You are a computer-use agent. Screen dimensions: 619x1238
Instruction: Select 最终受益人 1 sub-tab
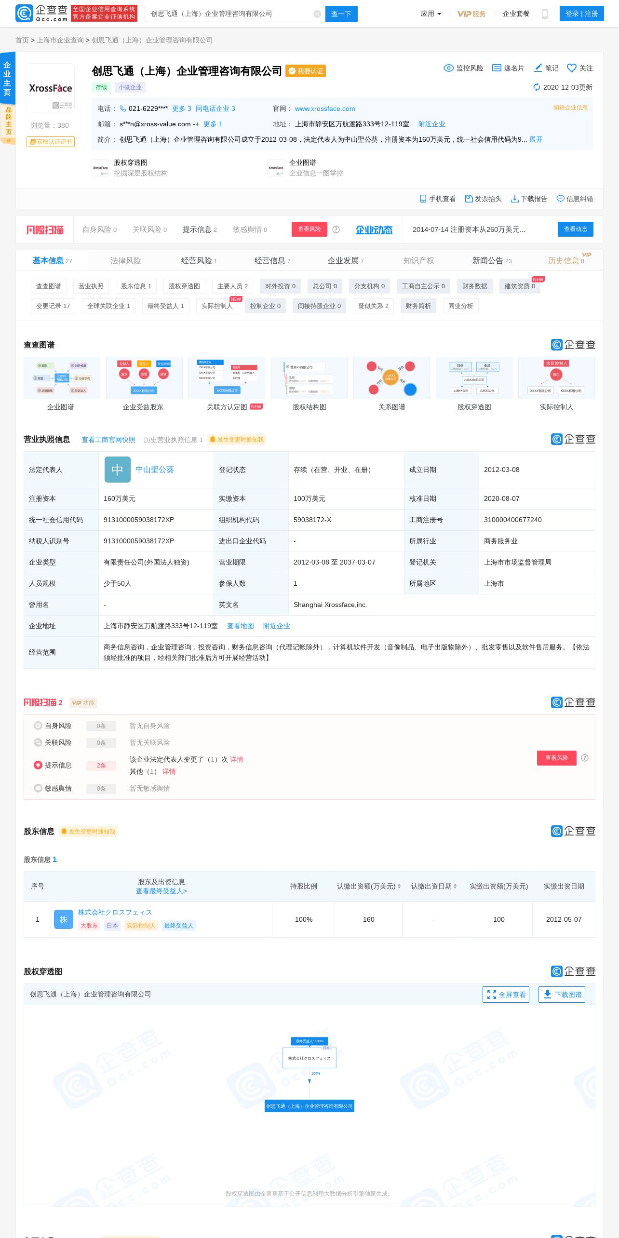click(166, 306)
